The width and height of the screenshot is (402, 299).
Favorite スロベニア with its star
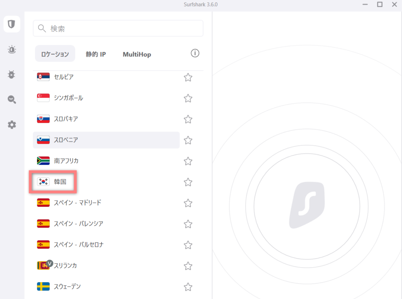coord(188,140)
